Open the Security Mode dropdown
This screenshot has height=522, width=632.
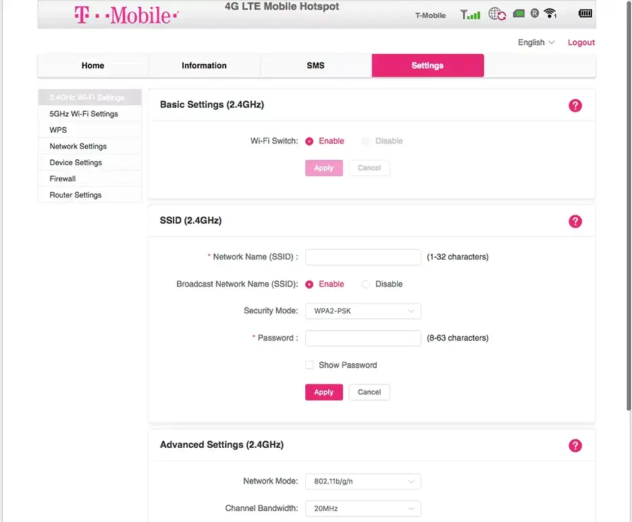(x=363, y=311)
